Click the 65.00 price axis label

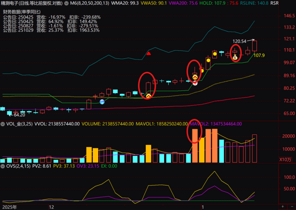coord(289,113)
